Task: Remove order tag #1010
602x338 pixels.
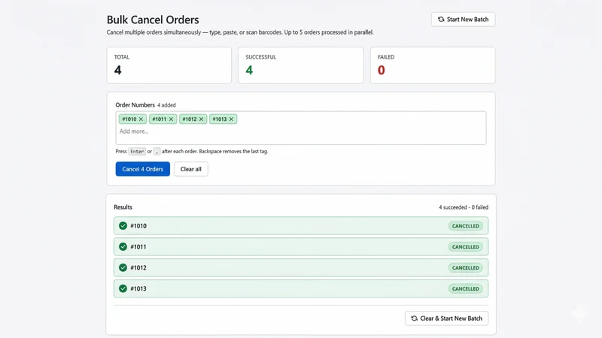Action: pyautogui.click(x=141, y=119)
